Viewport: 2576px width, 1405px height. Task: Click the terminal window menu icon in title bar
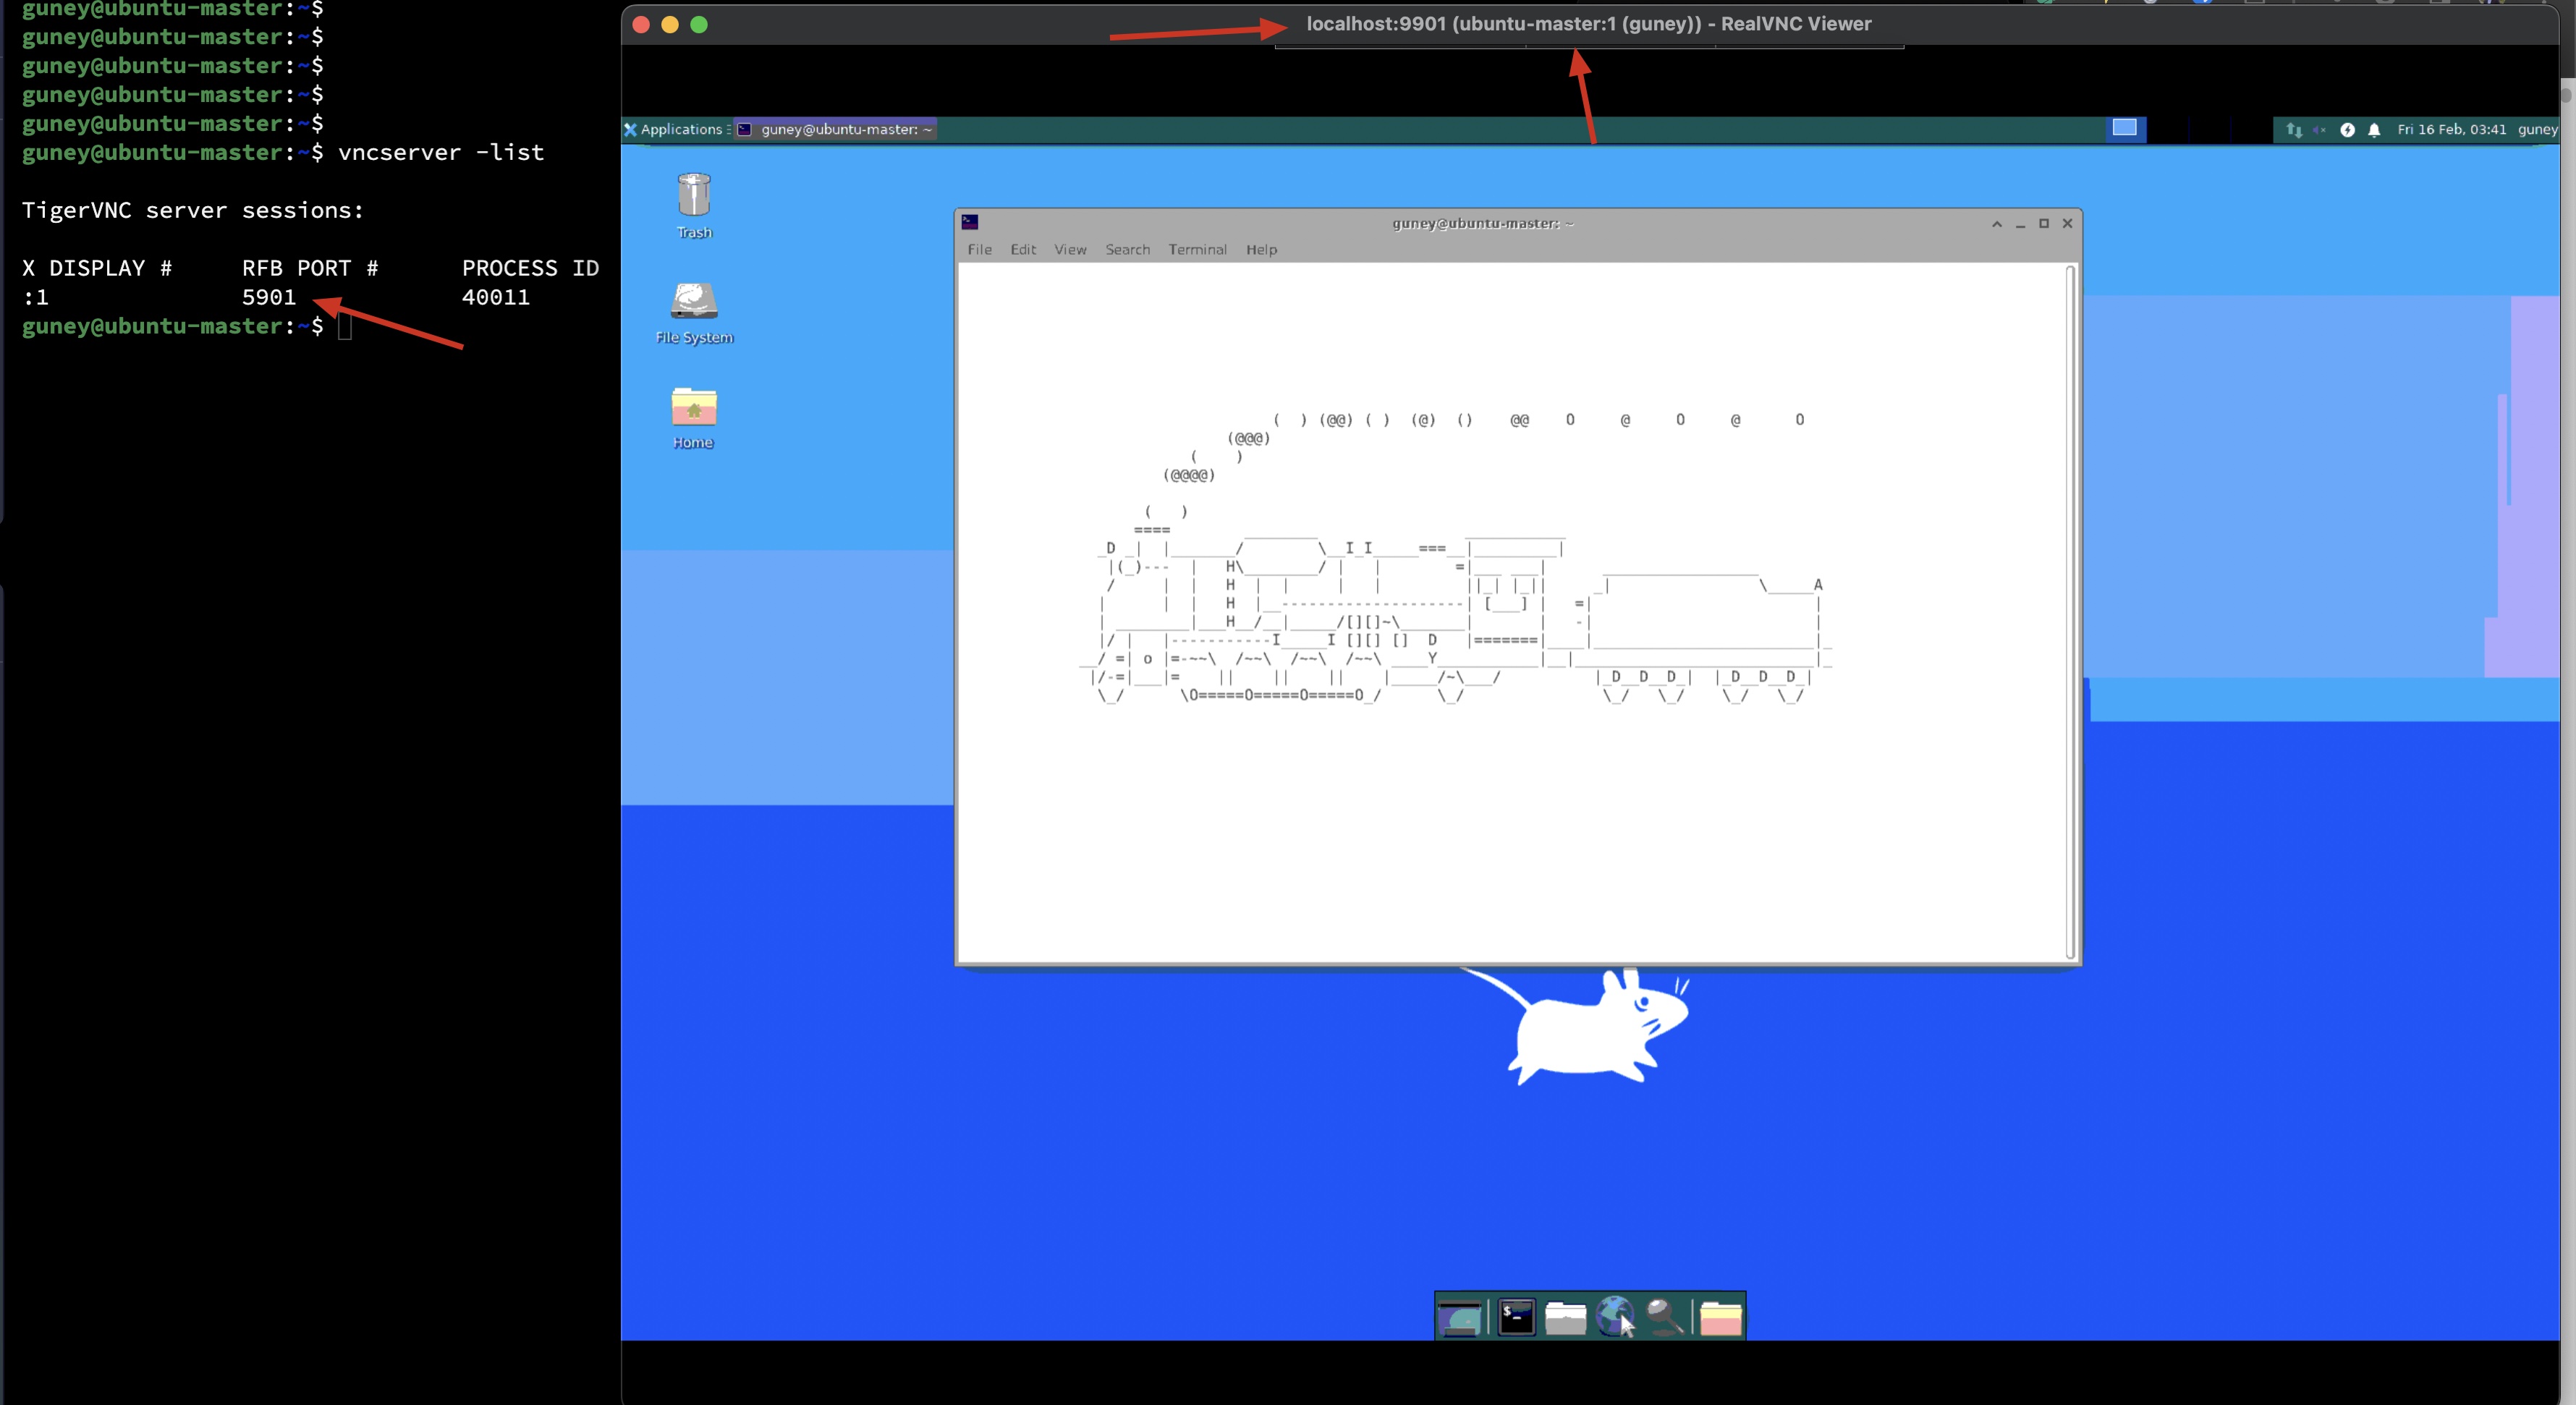[x=969, y=222]
